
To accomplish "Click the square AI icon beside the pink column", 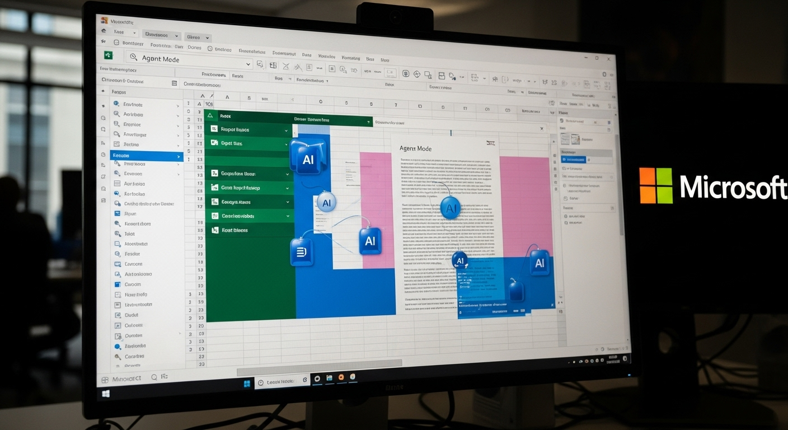I will [369, 241].
